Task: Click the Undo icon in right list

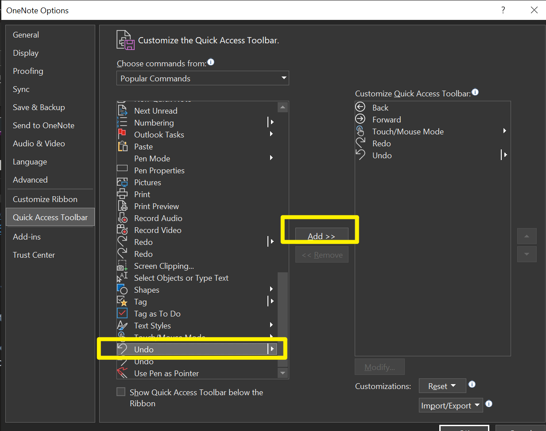Action: coord(360,155)
